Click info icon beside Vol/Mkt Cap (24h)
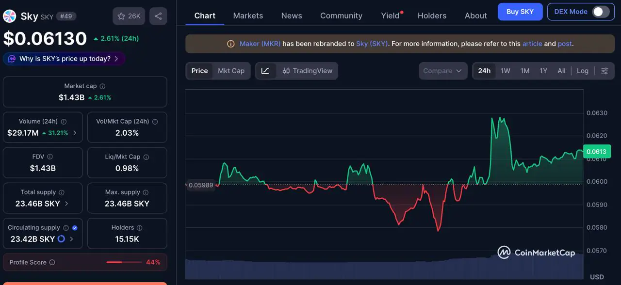The image size is (621, 285). [x=155, y=122]
